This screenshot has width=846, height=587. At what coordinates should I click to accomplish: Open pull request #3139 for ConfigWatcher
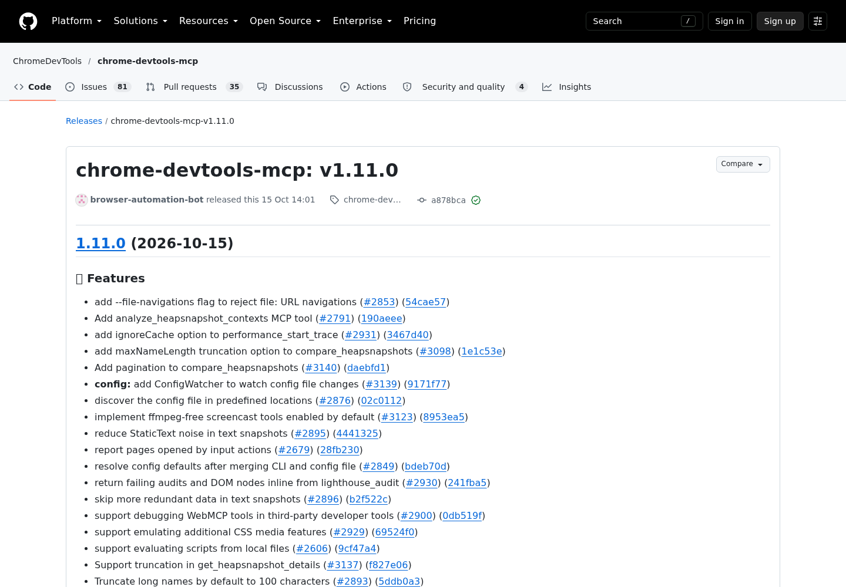click(x=381, y=384)
